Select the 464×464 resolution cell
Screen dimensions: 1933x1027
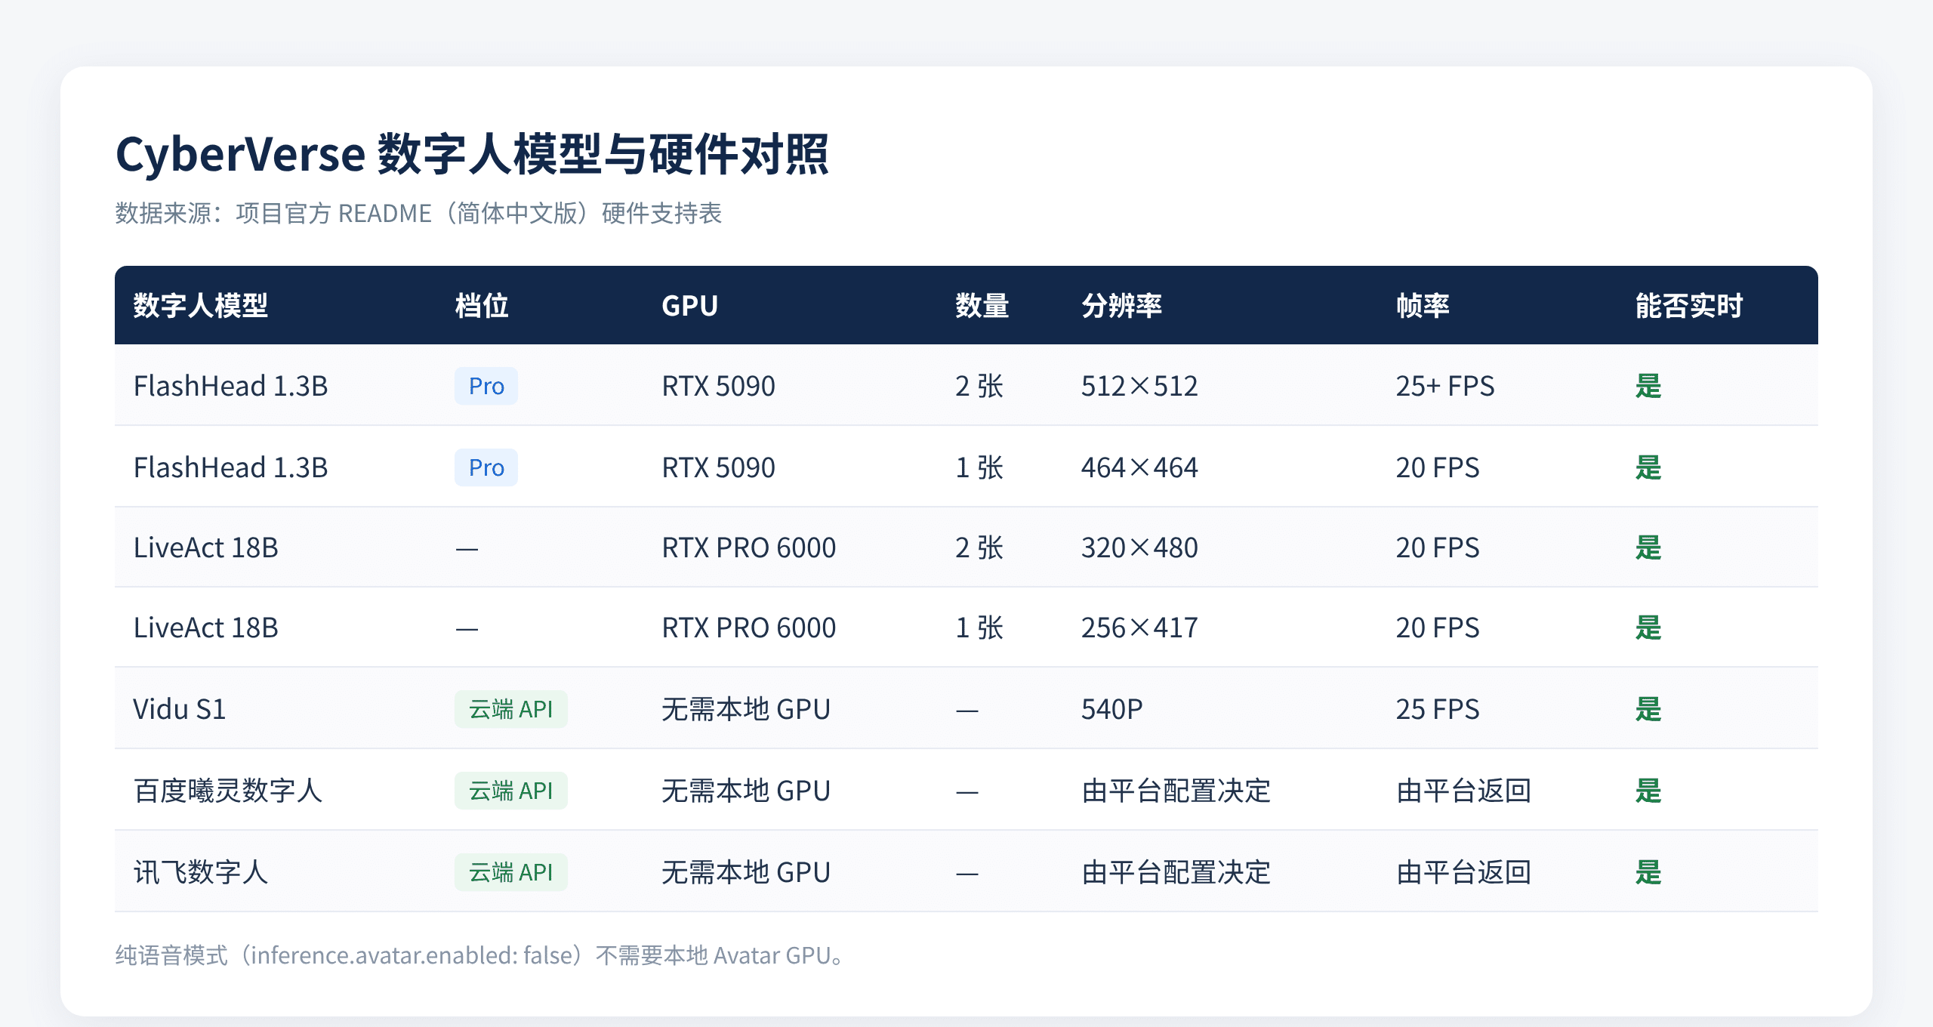pyautogui.click(x=1139, y=467)
